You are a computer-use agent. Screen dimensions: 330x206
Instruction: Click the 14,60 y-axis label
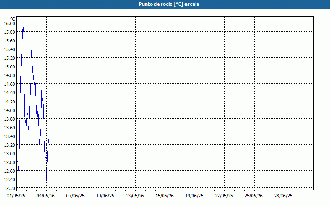9,84
